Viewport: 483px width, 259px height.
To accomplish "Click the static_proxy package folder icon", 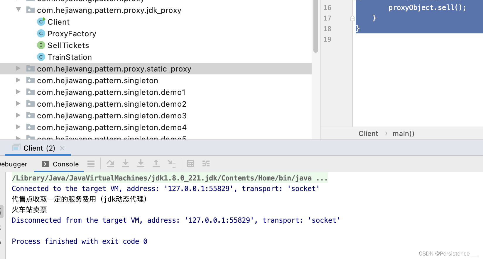I will [31, 69].
